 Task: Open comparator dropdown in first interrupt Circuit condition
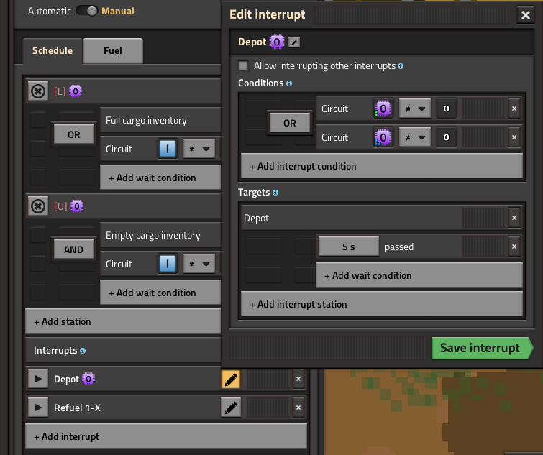point(415,109)
